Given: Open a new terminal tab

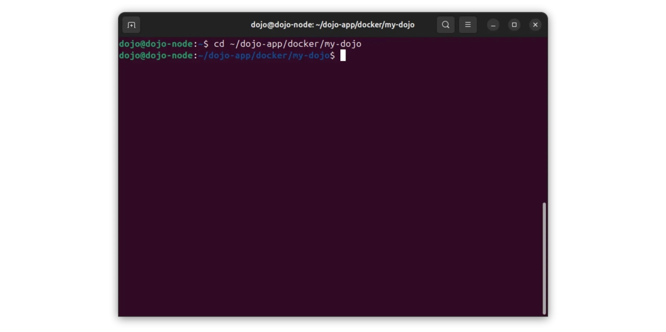Looking at the screenshot, I should point(131,25).
